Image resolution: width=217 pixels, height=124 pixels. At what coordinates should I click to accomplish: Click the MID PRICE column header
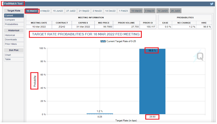coord(104,23)
